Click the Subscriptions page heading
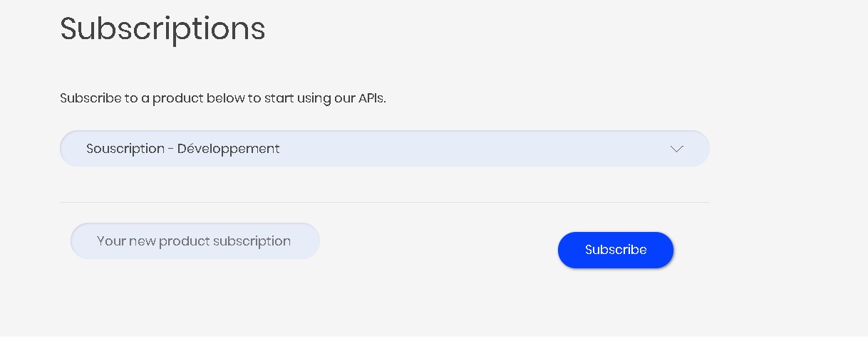The image size is (868, 338). tap(162, 29)
